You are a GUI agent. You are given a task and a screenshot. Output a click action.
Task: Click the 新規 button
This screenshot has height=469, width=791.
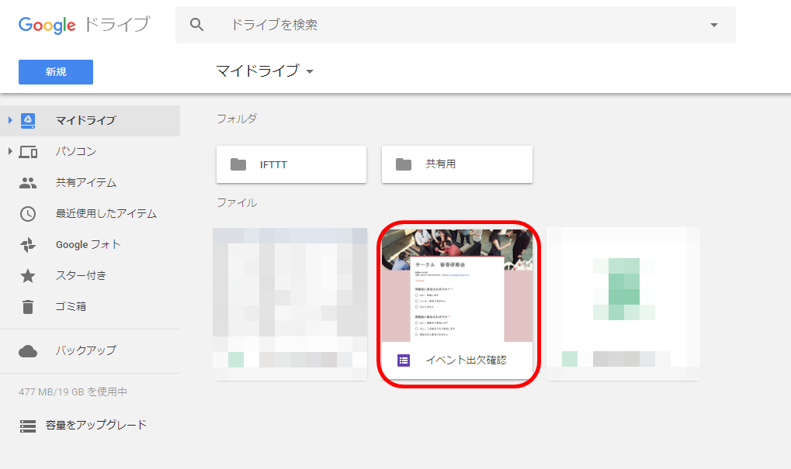(55, 71)
